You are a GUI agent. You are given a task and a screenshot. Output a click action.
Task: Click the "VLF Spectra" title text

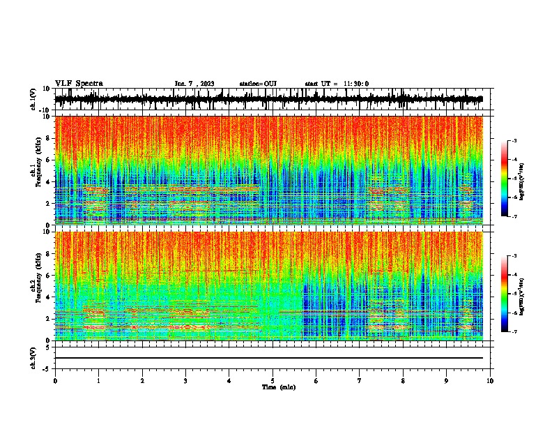79,84
